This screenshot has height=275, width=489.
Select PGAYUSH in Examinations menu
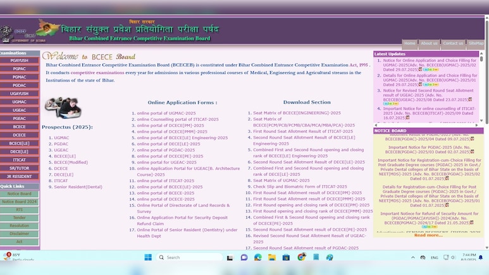pos(20,61)
